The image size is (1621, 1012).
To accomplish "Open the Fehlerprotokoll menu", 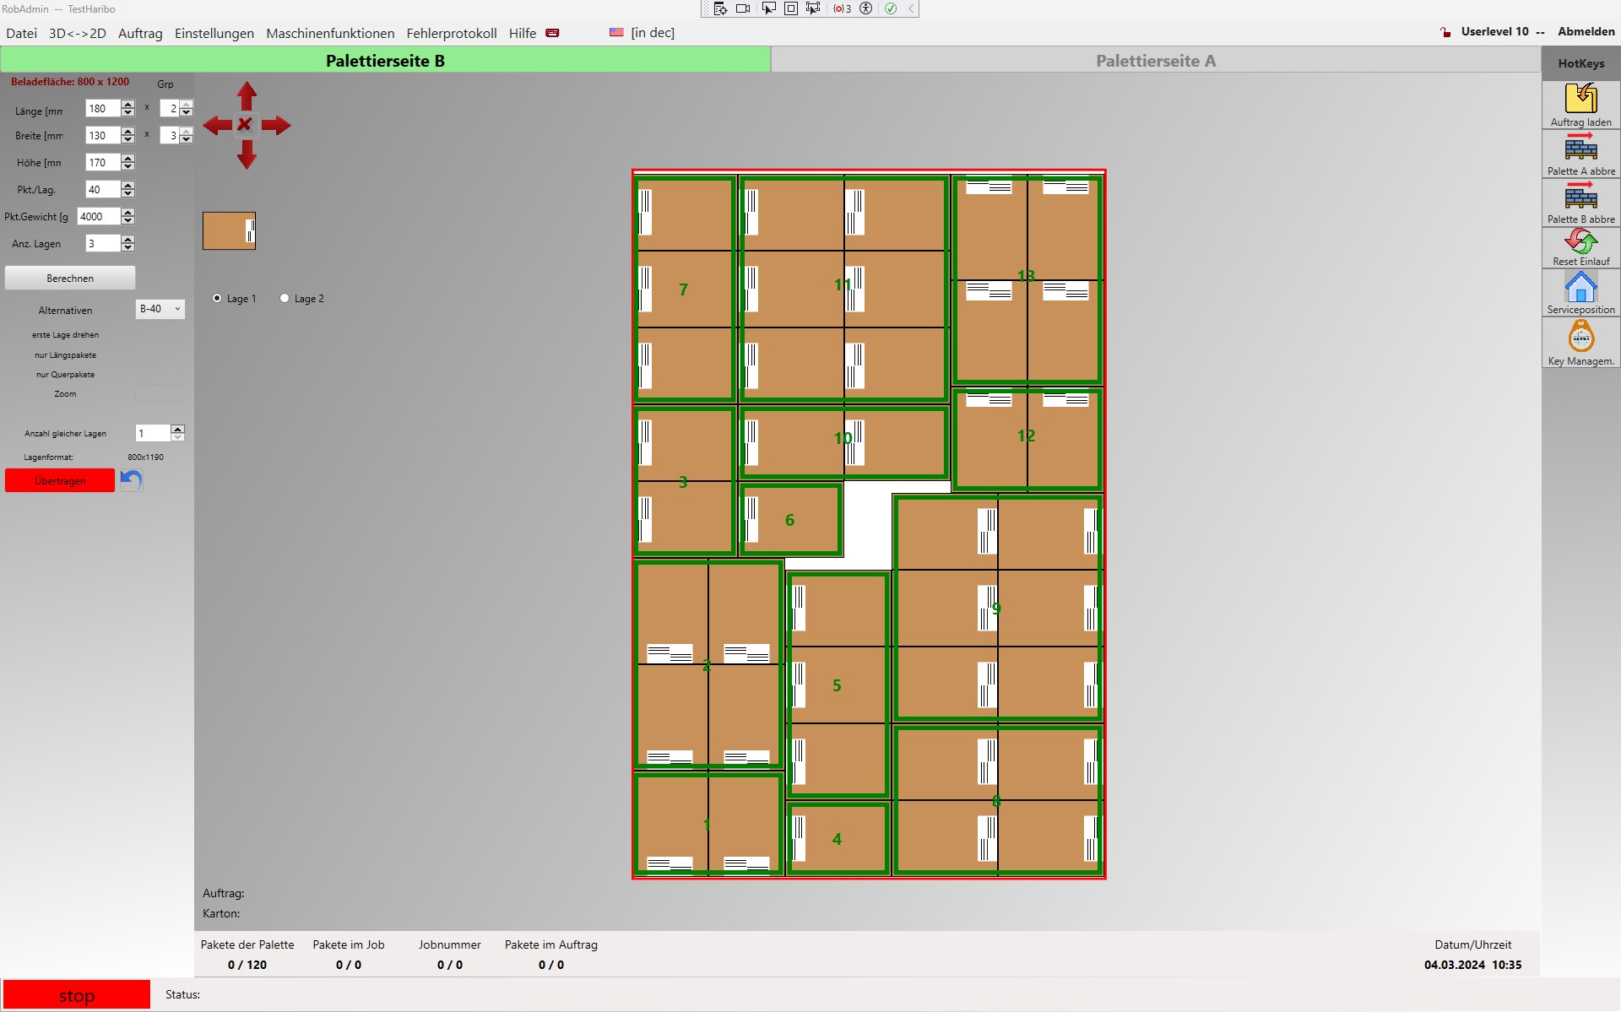I will tap(452, 33).
